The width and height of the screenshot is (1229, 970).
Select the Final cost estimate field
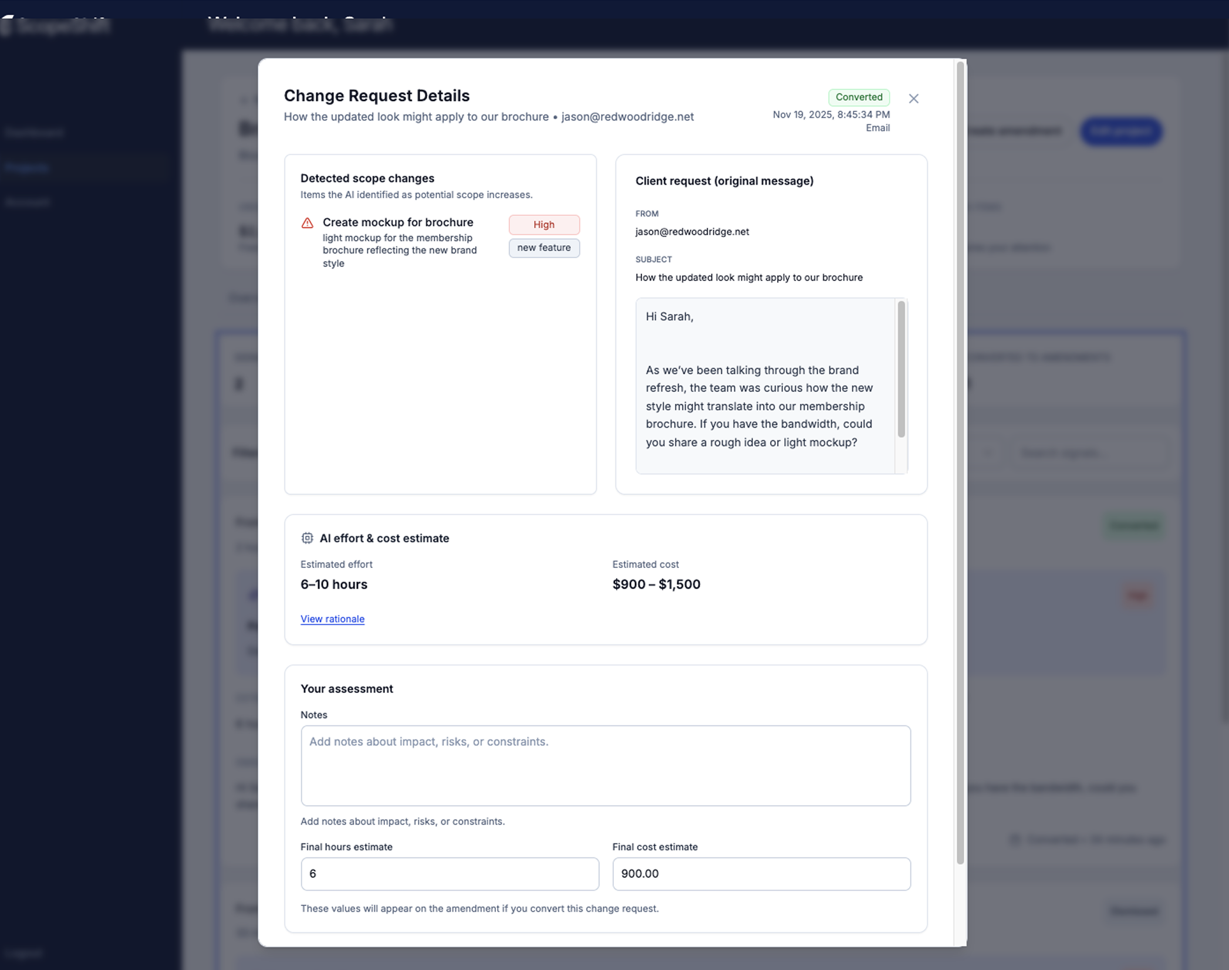pyautogui.click(x=761, y=874)
